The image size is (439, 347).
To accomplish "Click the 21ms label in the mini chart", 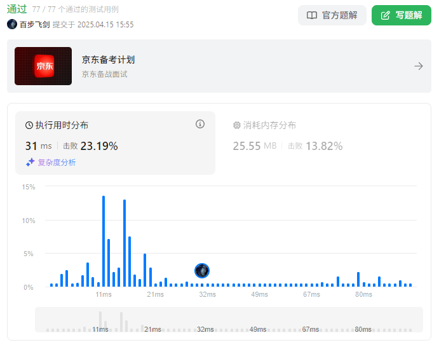I will (x=152, y=329).
